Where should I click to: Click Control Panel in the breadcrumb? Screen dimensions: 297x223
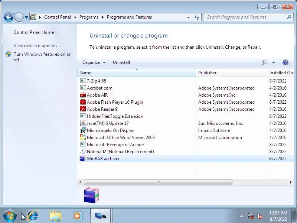click(x=58, y=17)
